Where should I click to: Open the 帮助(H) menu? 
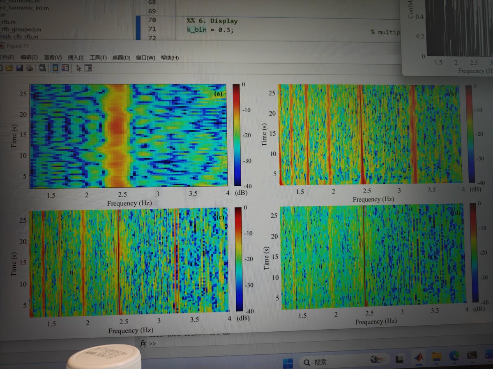(x=170, y=58)
